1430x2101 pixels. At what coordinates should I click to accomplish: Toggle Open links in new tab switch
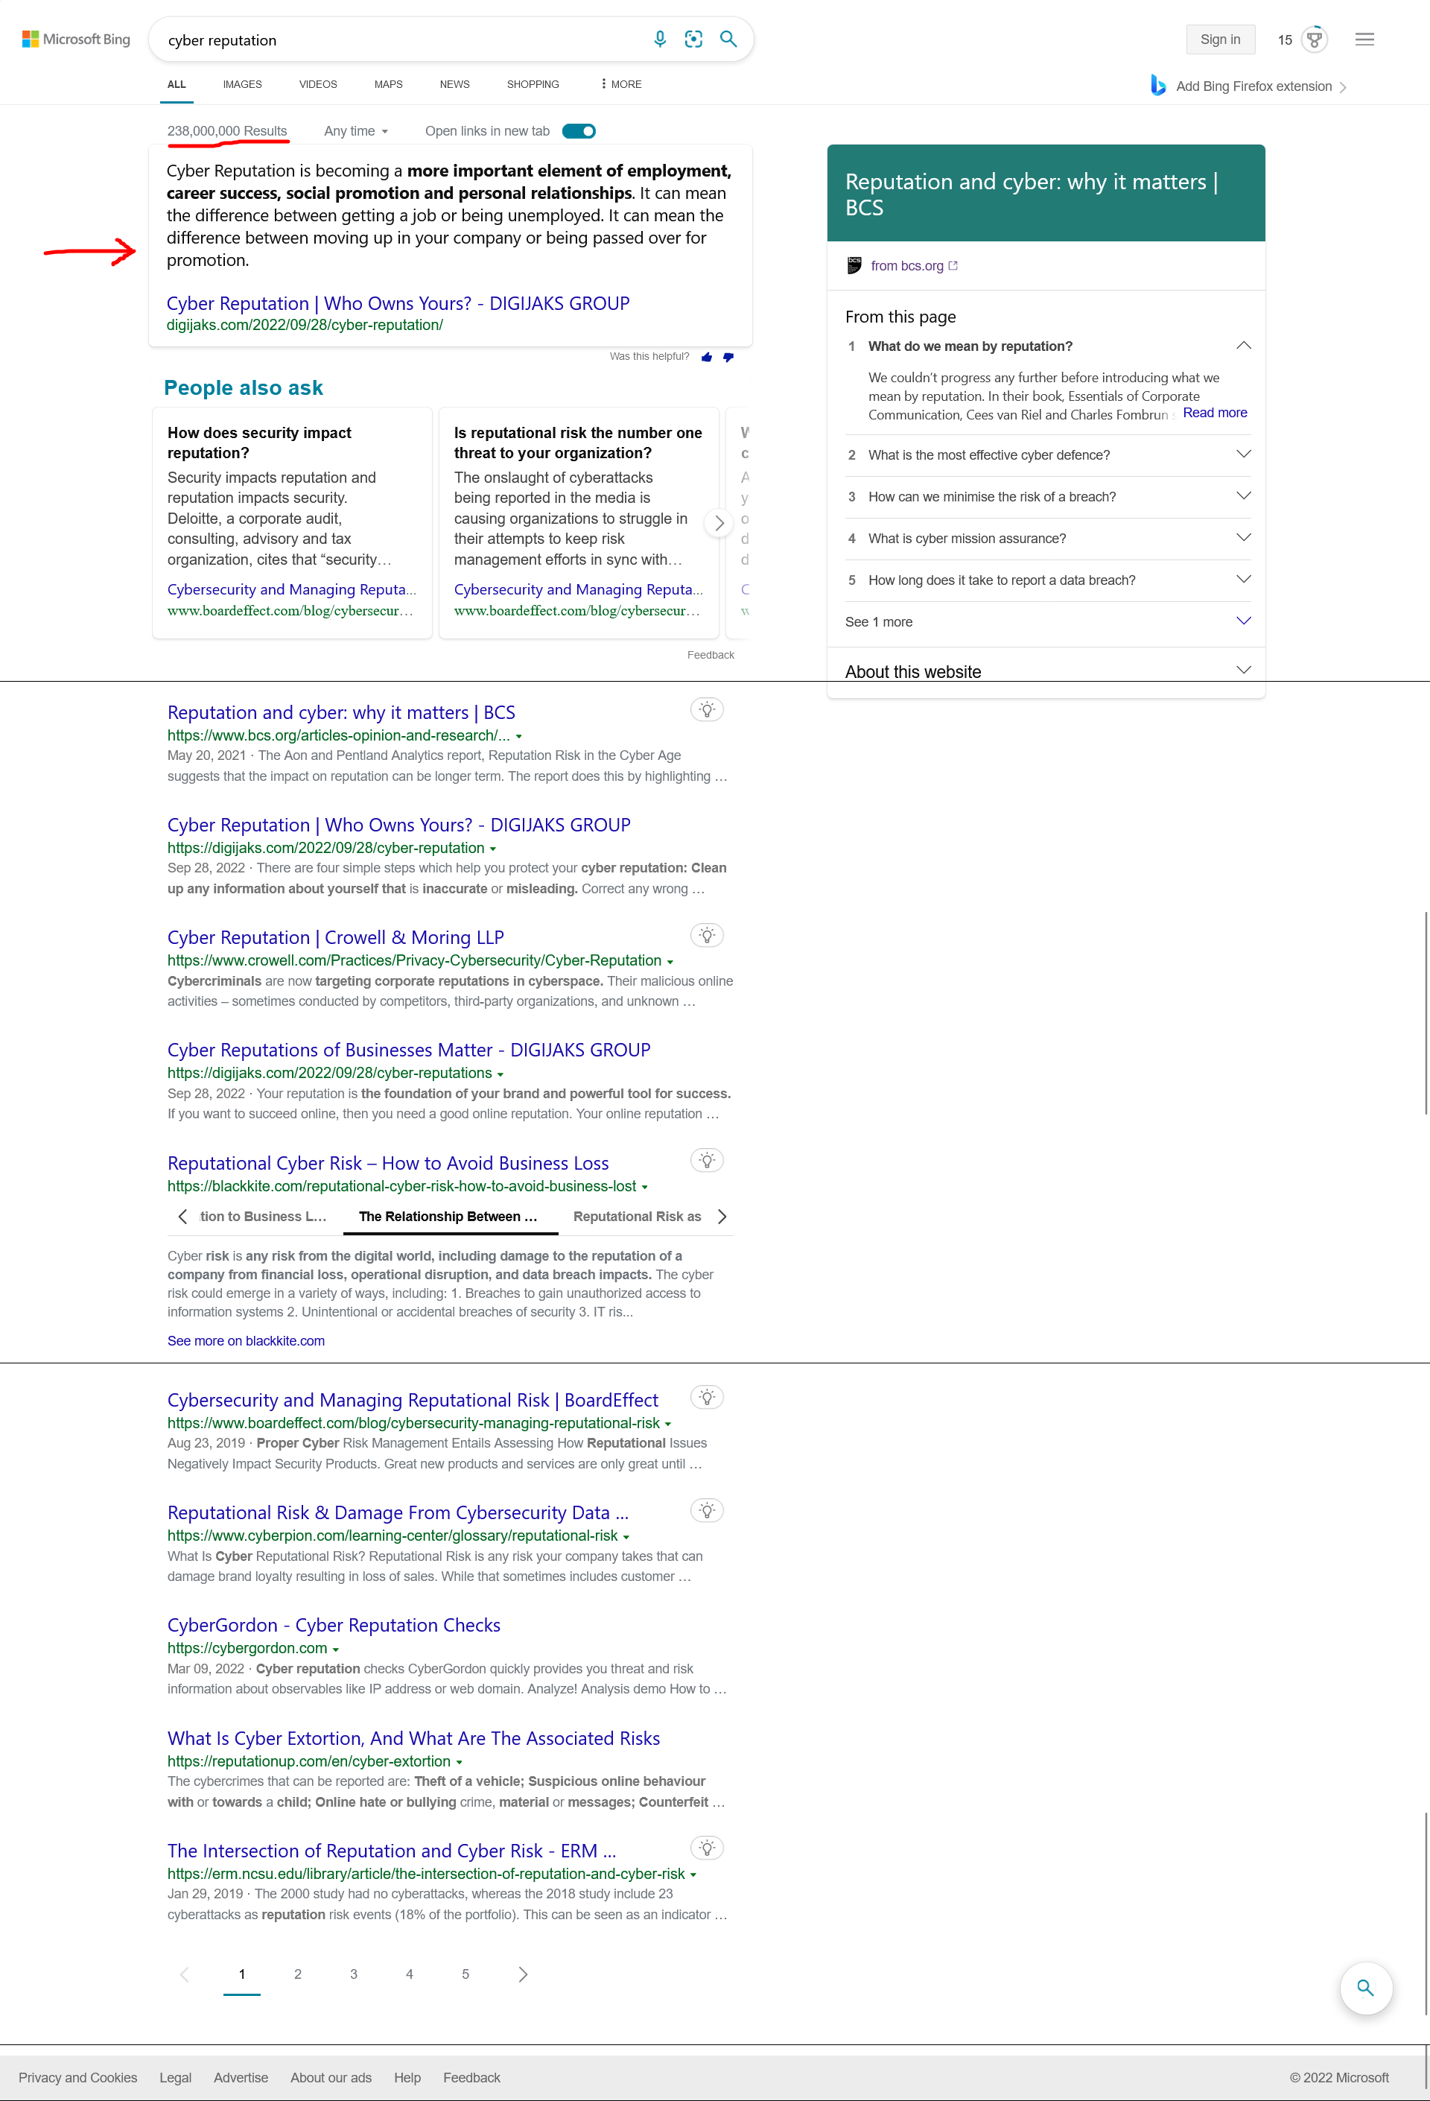click(x=579, y=131)
